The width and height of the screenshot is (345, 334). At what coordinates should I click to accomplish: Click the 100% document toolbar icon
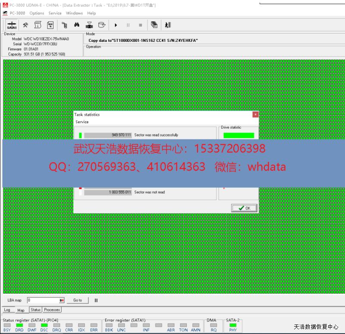[x=50, y=25]
